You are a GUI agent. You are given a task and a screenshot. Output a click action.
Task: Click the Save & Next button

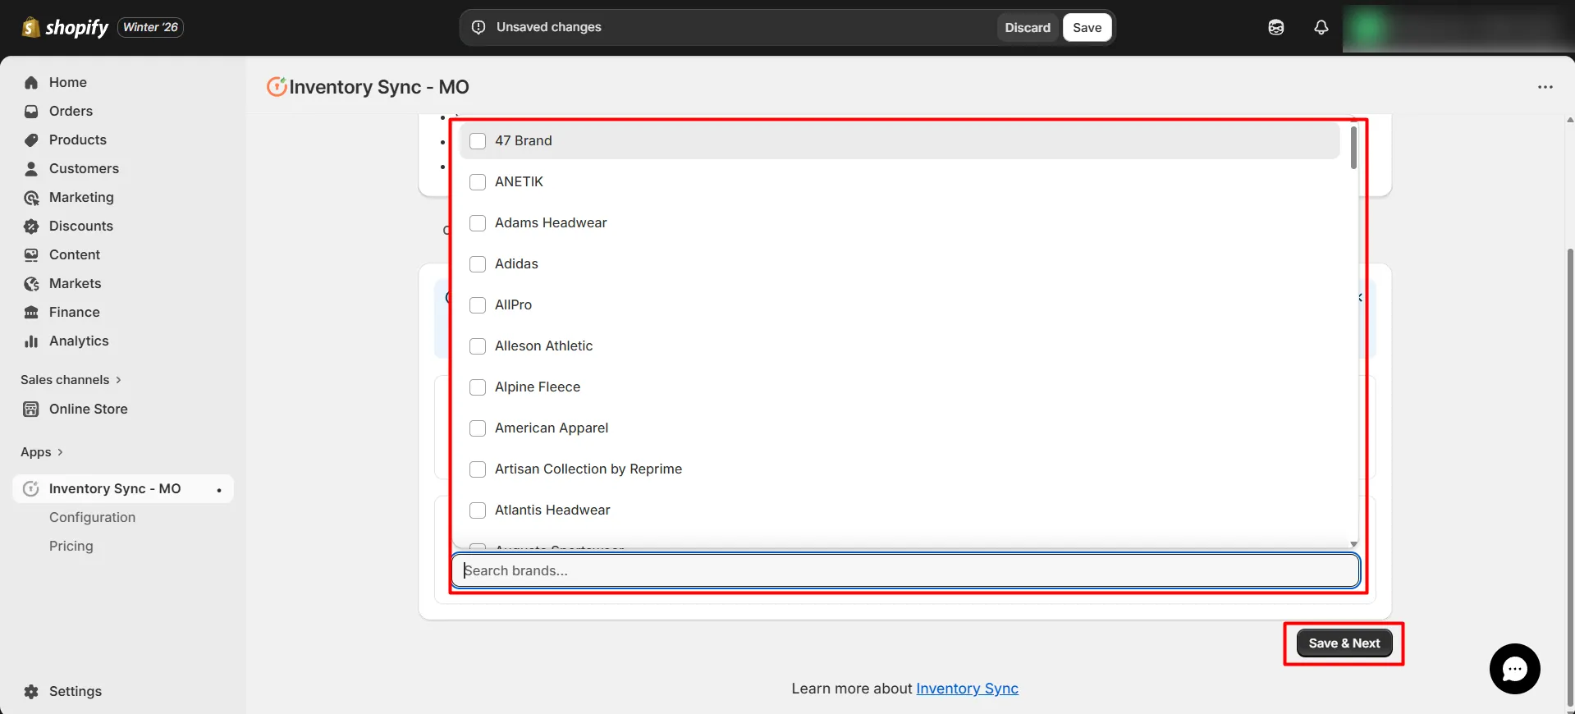pyautogui.click(x=1344, y=643)
